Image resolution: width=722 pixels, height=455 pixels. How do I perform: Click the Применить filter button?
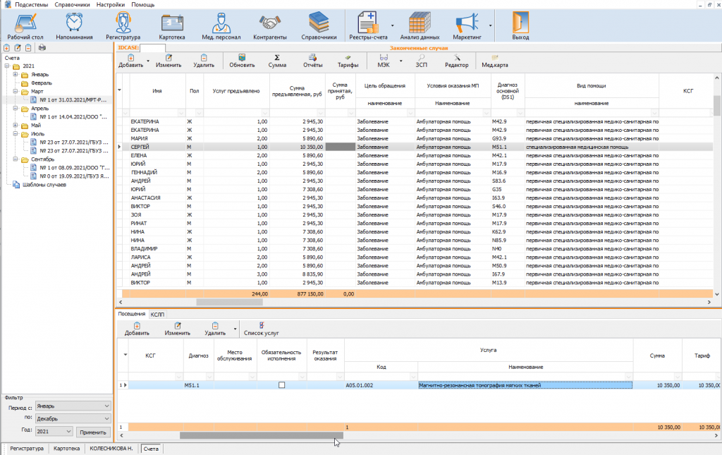(94, 431)
